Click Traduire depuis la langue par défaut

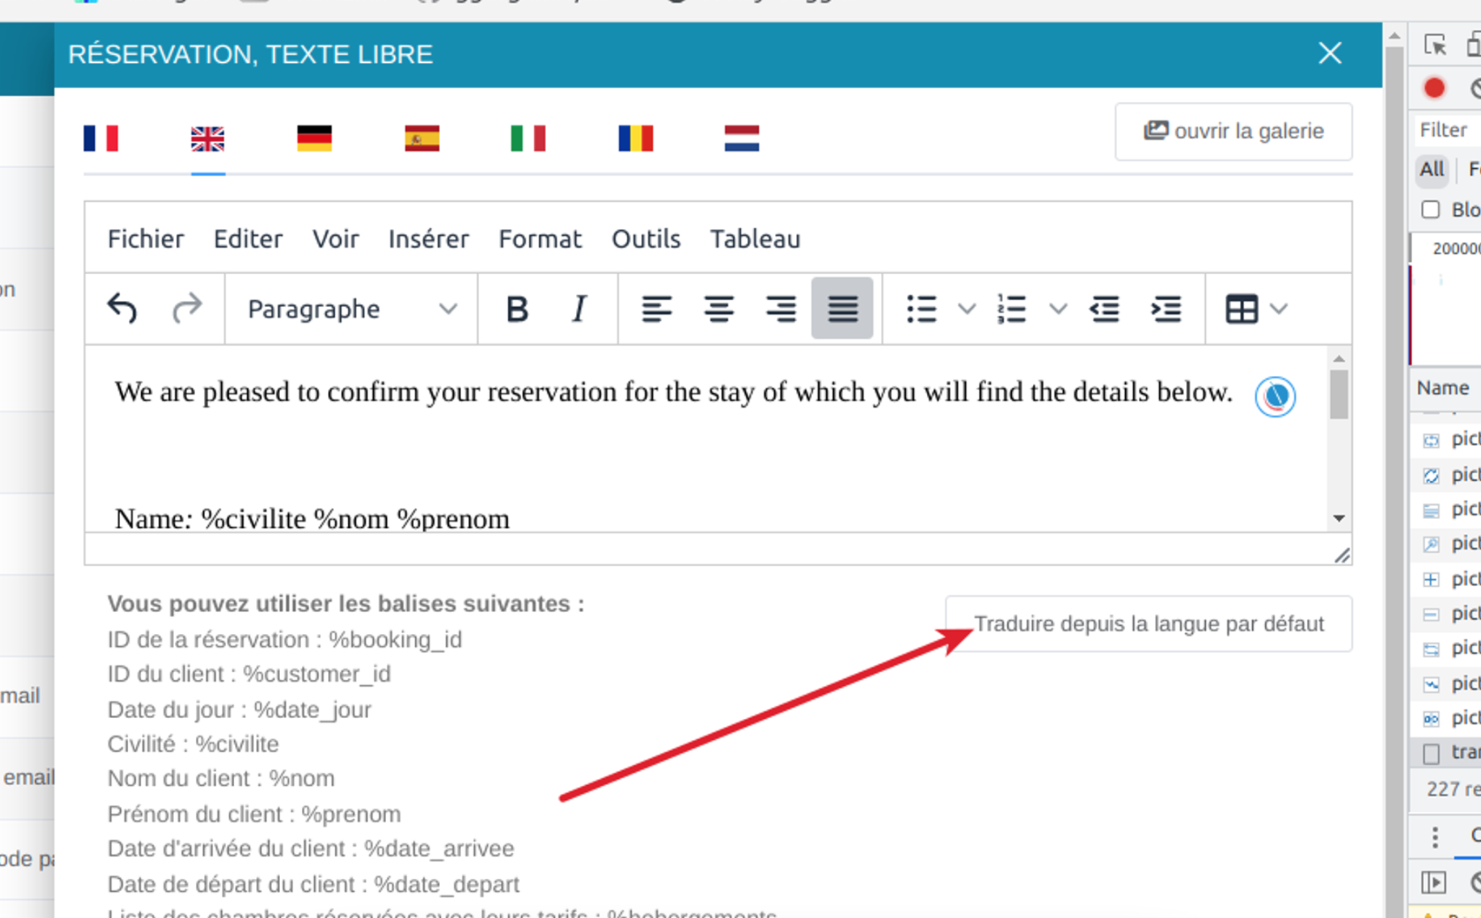(1148, 624)
